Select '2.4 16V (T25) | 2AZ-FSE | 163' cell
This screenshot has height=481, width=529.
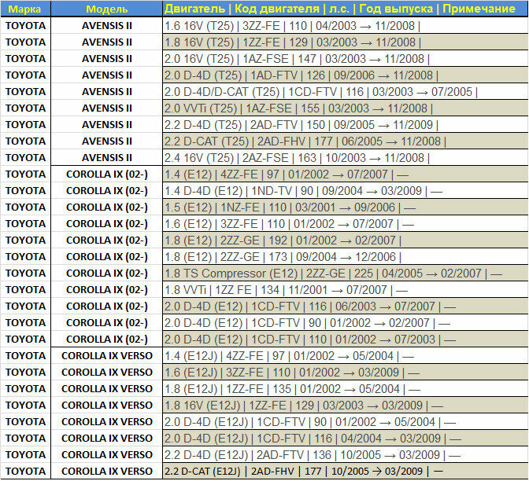point(346,158)
